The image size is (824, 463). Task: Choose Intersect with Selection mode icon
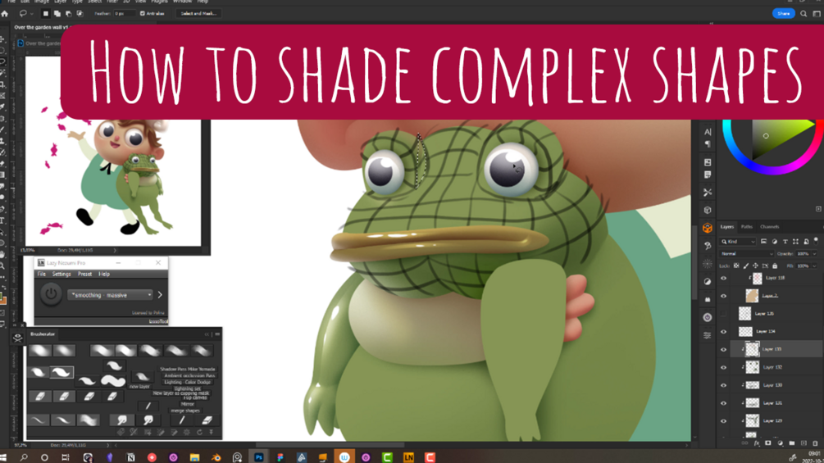tap(80, 14)
